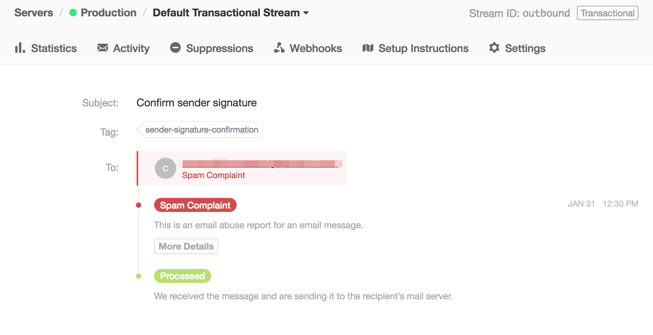This screenshot has width=653, height=335.
Task: Switch to the Suppressions tab
Action: (219, 48)
